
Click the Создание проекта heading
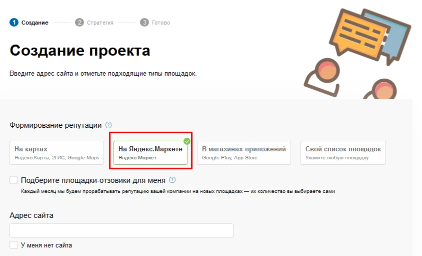pos(80,51)
